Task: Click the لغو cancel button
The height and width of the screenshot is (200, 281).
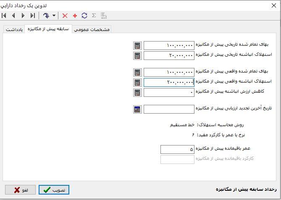Action: [x=21, y=190]
